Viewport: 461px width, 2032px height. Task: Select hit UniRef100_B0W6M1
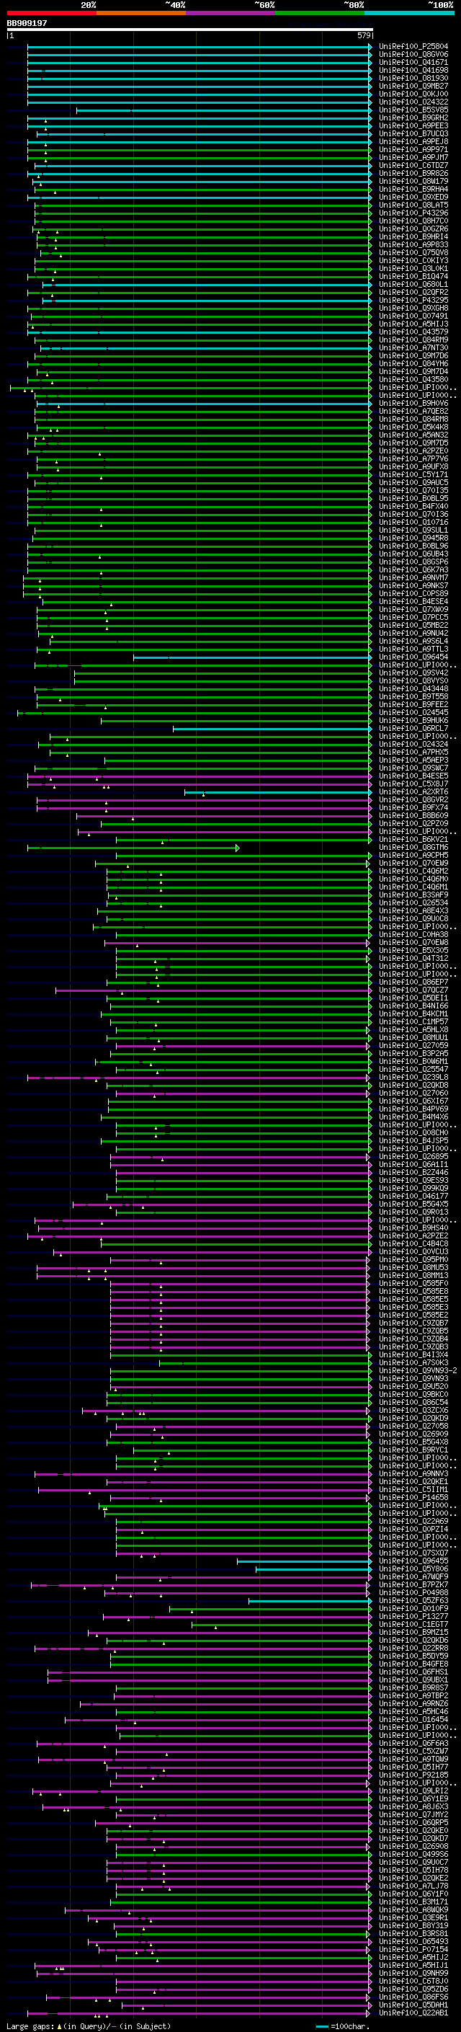[x=413, y=1061]
